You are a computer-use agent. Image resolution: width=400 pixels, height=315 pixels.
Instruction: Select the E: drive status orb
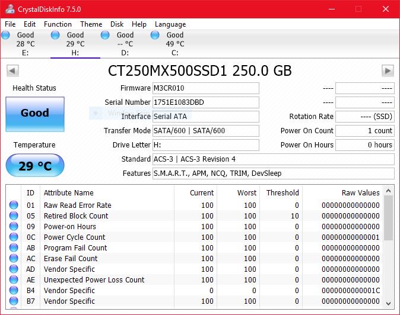pyautogui.click(x=5, y=35)
